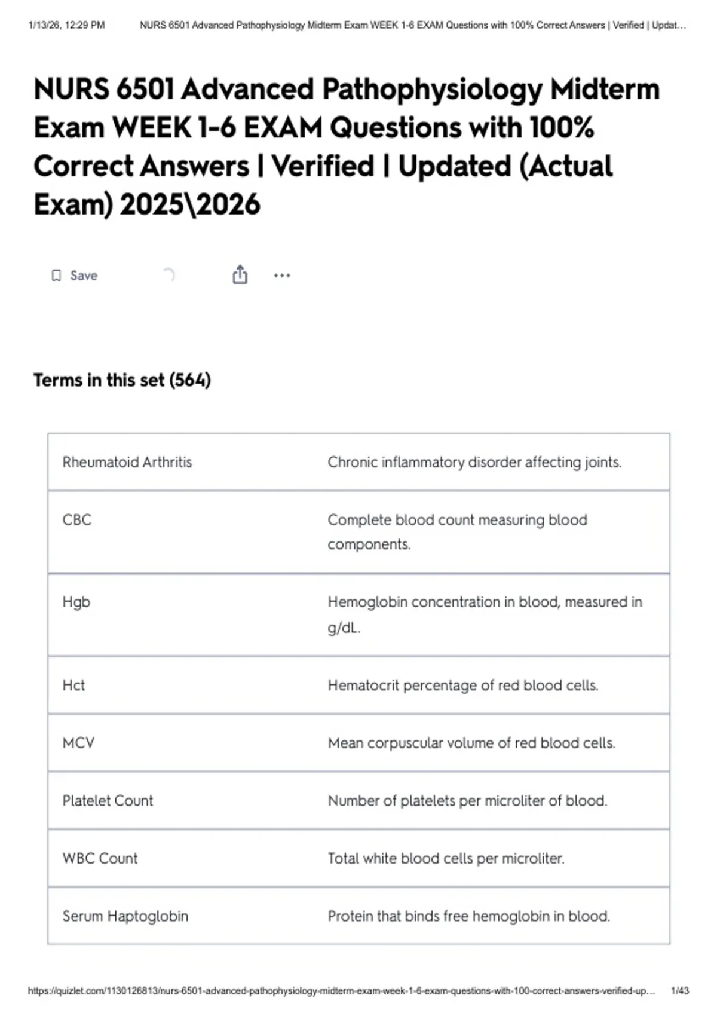Click the Hgb term row
The width and height of the screenshot is (717, 1016).
point(358,614)
